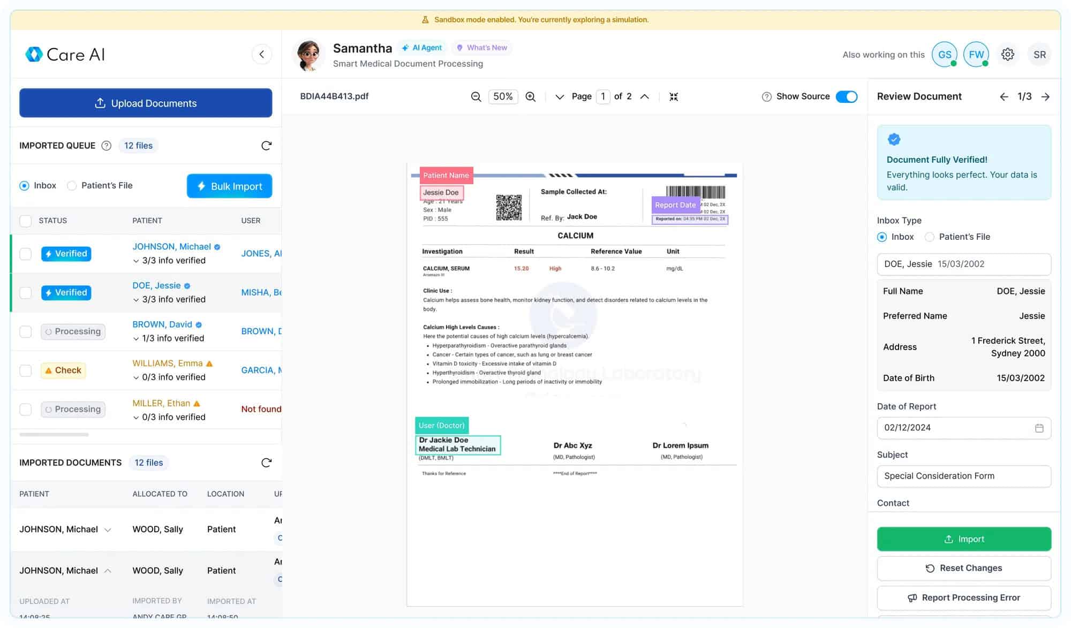Zoom out the PDF document
This screenshot has height=628, width=1071.
tap(476, 96)
